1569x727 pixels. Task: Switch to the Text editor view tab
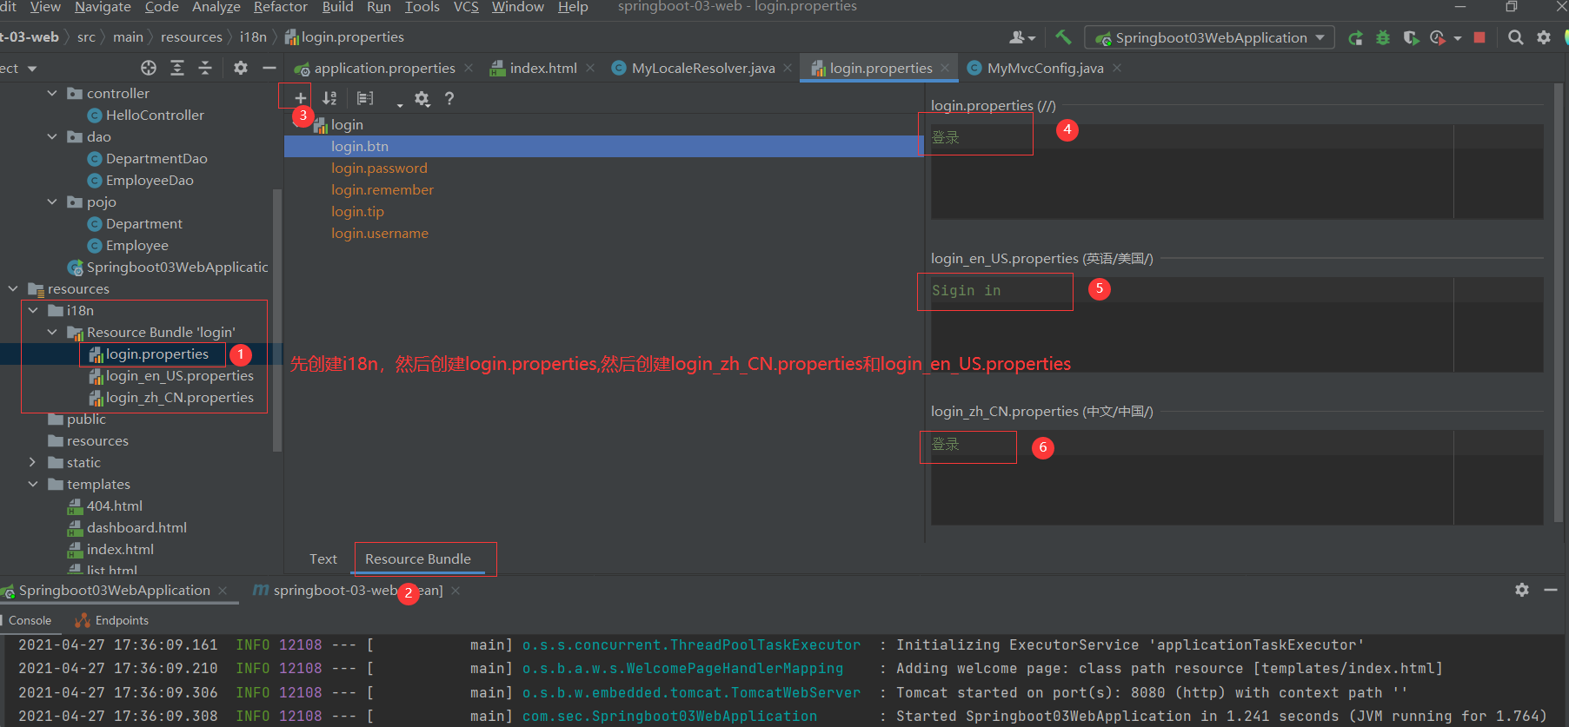pyautogui.click(x=322, y=559)
